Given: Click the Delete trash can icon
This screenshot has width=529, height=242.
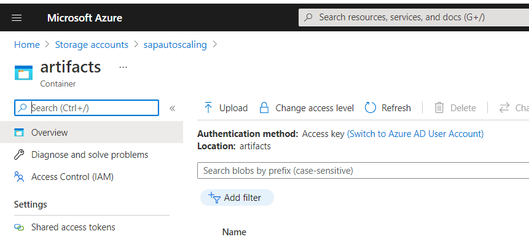Looking at the screenshot, I should pos(439,108).
